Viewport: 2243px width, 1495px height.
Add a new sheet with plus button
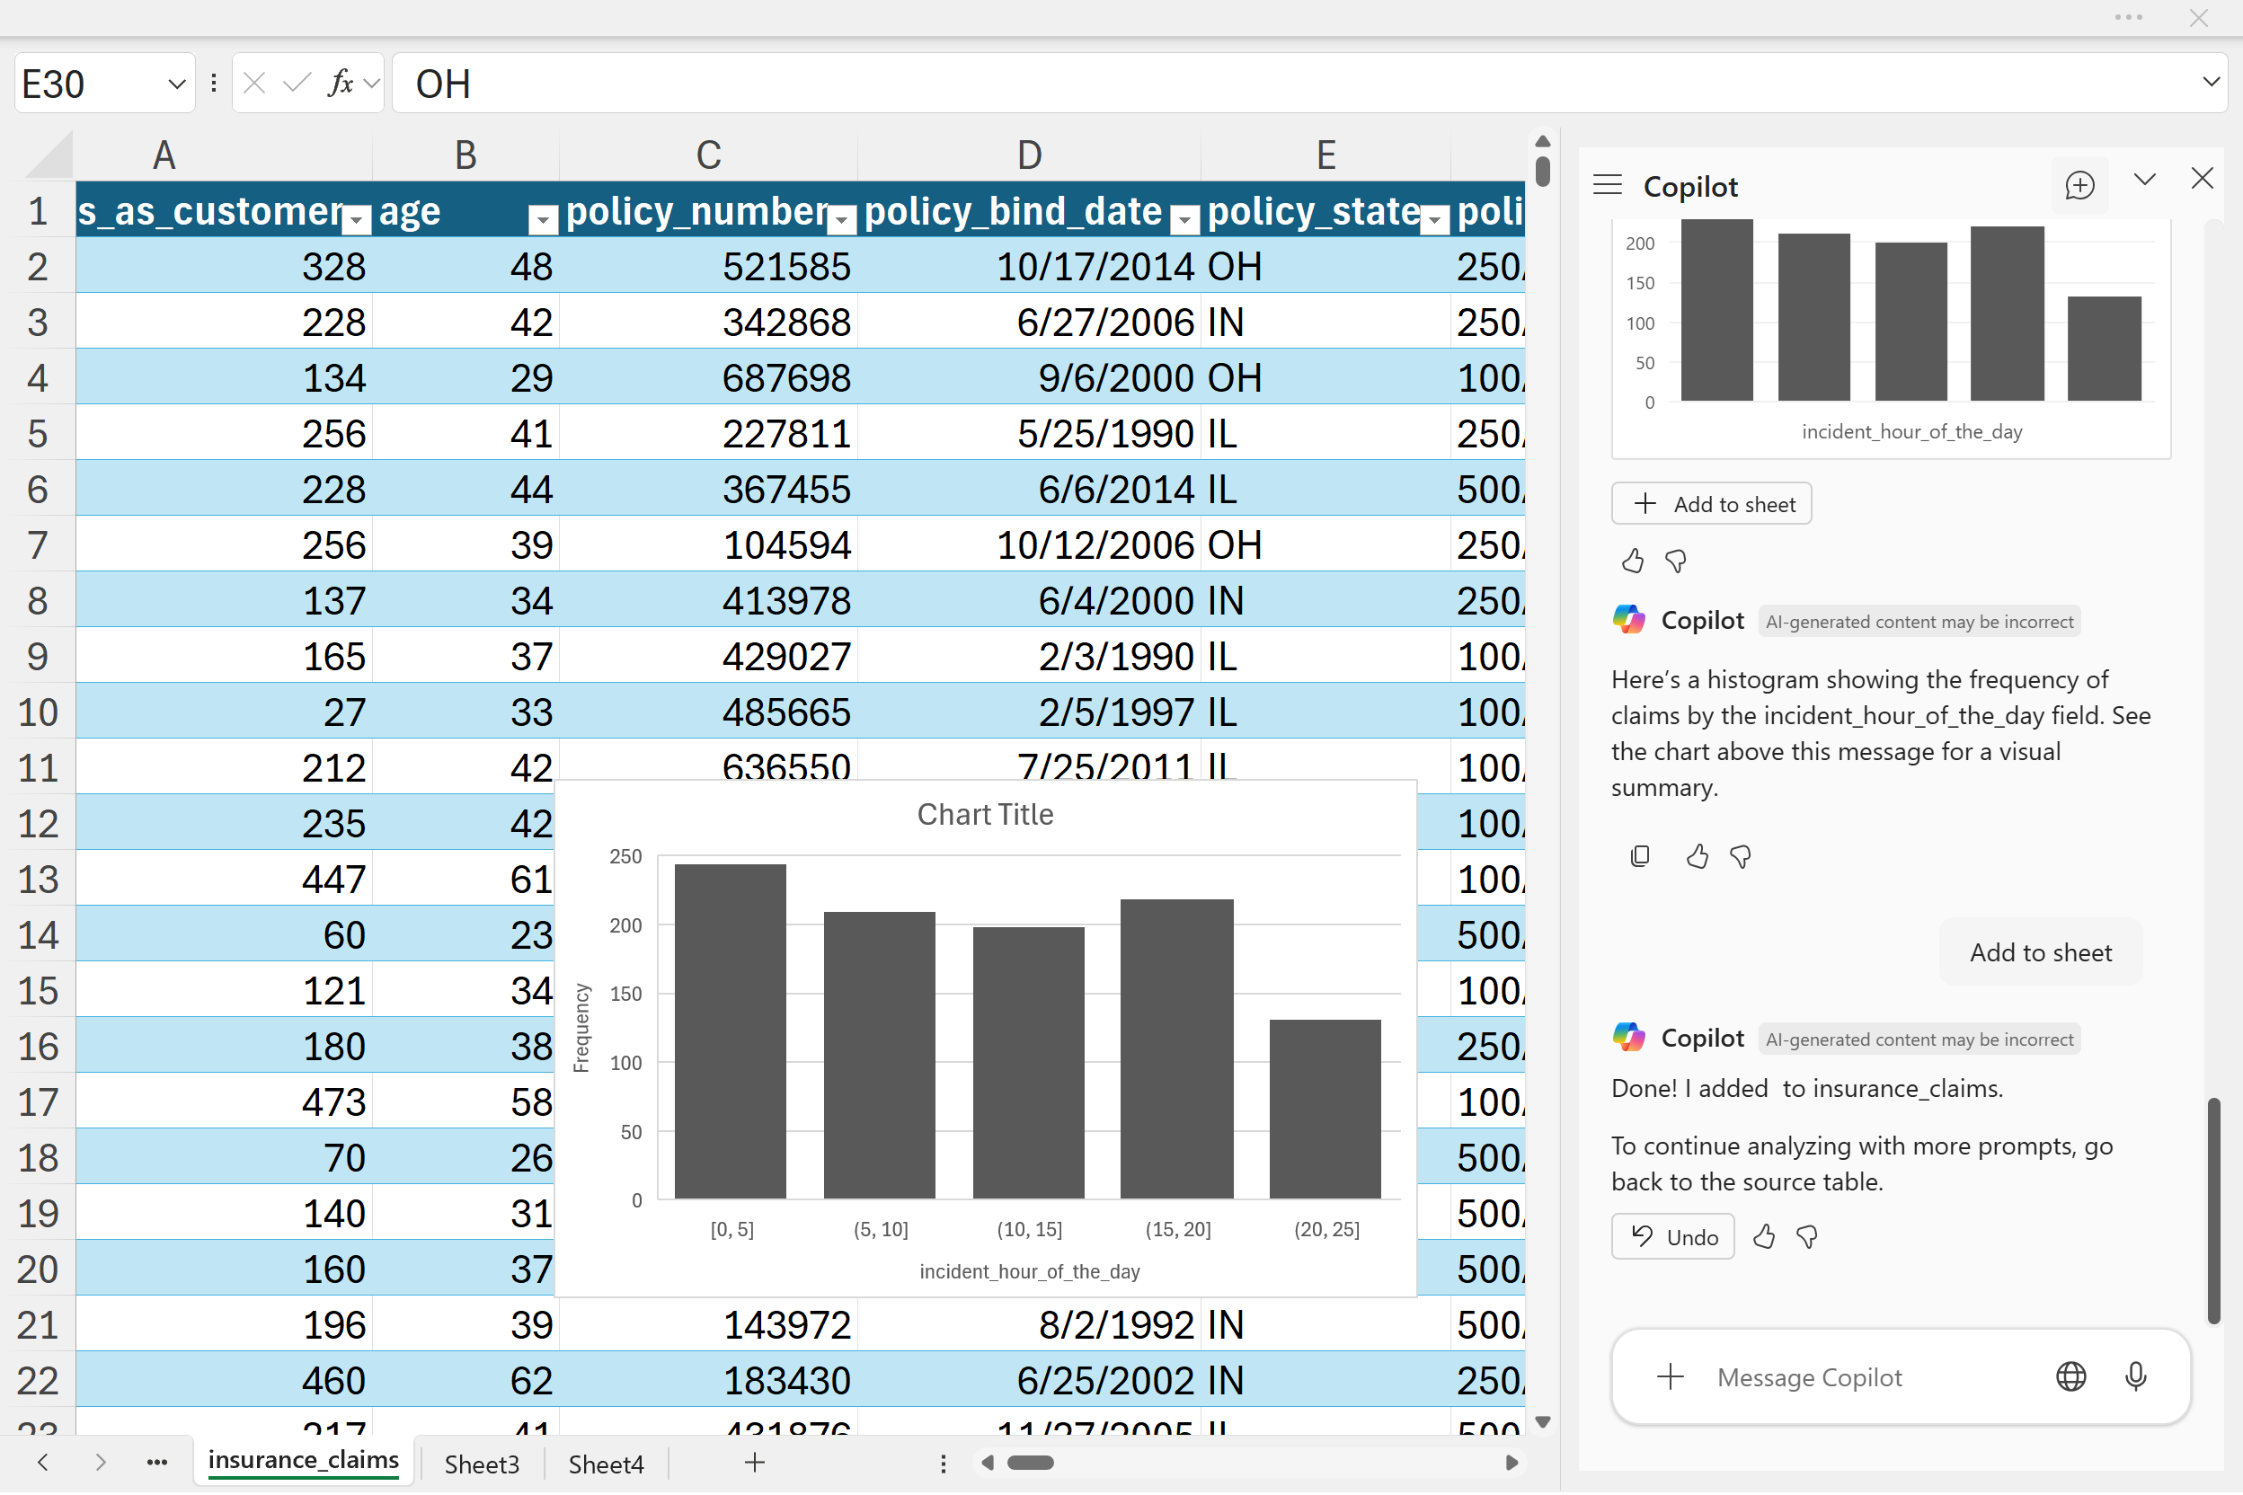tap(754, 1463)
